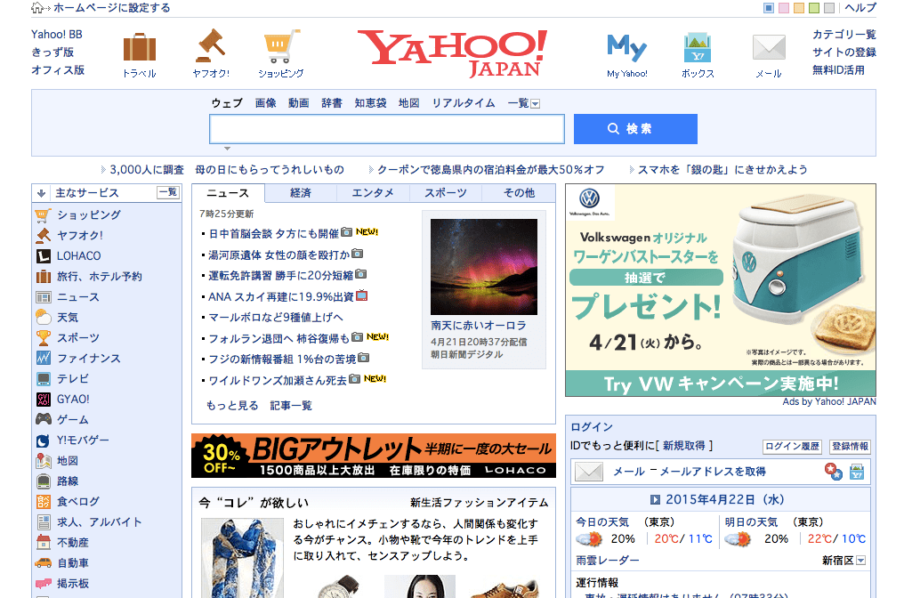Click the arrow button beside 2015年4月22日
This screenshot has width=904, height=598.
(x=655, y=500)
